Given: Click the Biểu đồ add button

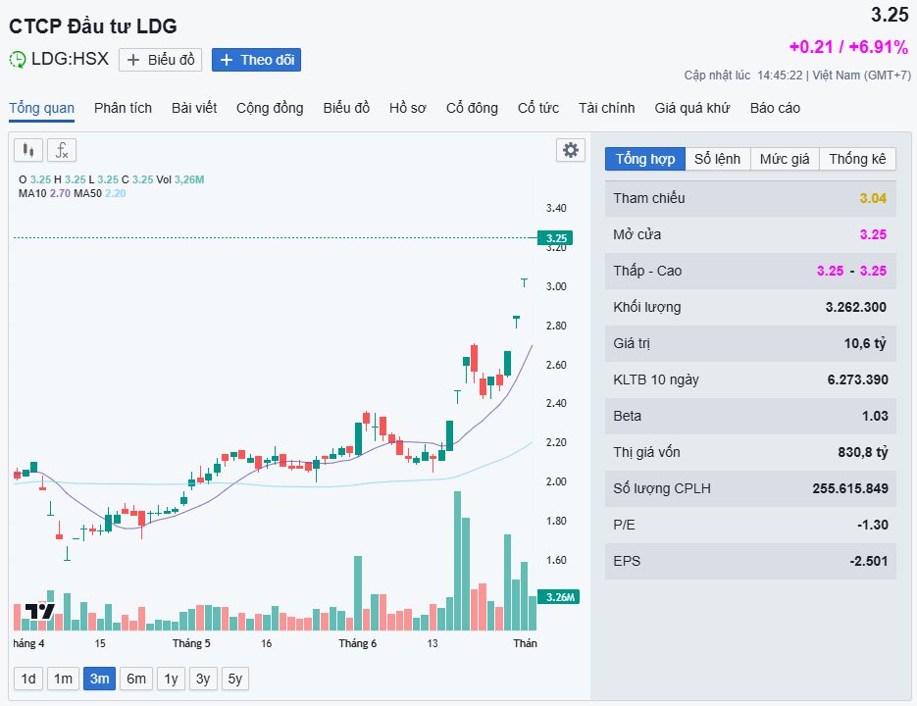Looking at the screenshot, I should [x=160, y=60].
